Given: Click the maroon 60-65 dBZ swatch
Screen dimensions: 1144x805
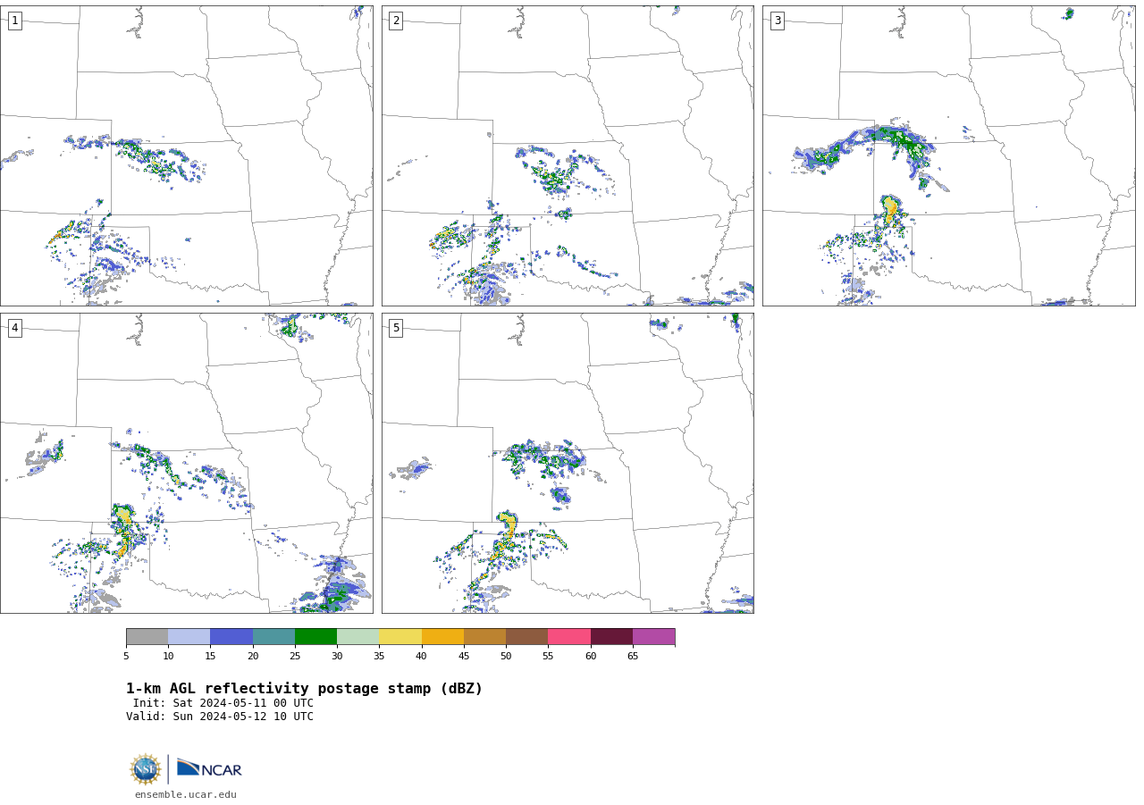Looking at the screenshot, I should coord(611,637).
